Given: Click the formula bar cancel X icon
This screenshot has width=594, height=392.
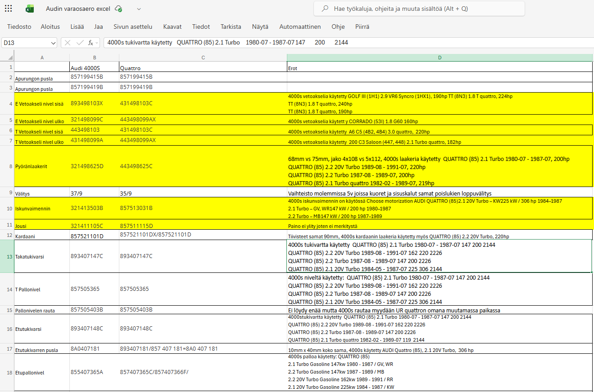Looking at the screenshot, I should pyautogui.click(x=68, y=43).
